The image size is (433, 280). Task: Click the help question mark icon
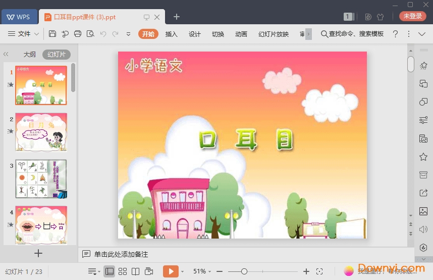[x=396, y=34]
